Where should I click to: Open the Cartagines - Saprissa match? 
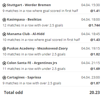pyautogui.click(x=24, y=77)
